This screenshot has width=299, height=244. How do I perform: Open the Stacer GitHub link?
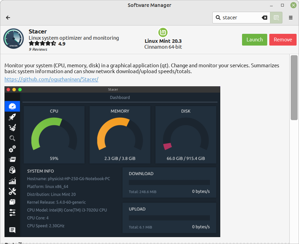51,79
